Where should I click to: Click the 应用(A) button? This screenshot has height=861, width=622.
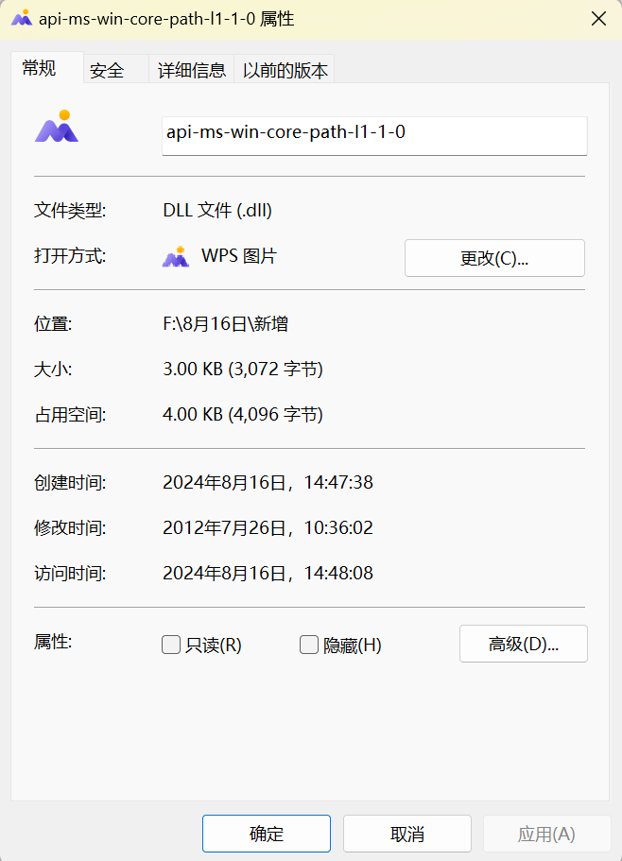click(x=546, y=834)
